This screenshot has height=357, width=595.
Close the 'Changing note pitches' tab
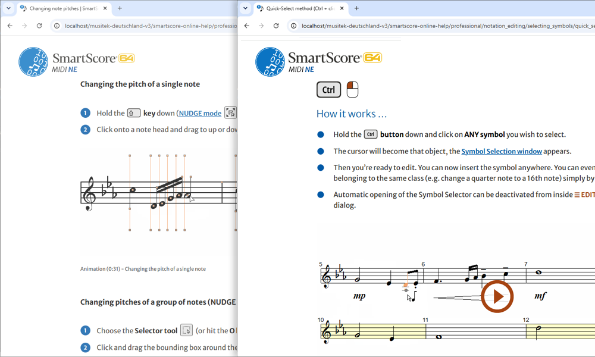click(x=105, y=8)
